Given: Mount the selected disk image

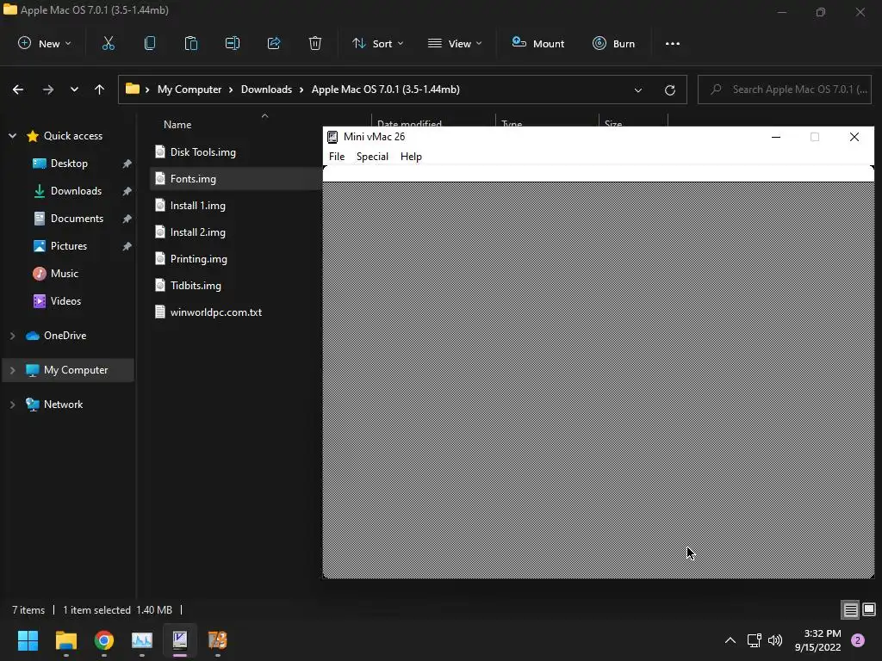Looking at the screenshot, I should 537,43.
